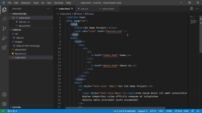Open the Terminal menu
Viewport: 202px width, 113px height.
click(59, 3)
